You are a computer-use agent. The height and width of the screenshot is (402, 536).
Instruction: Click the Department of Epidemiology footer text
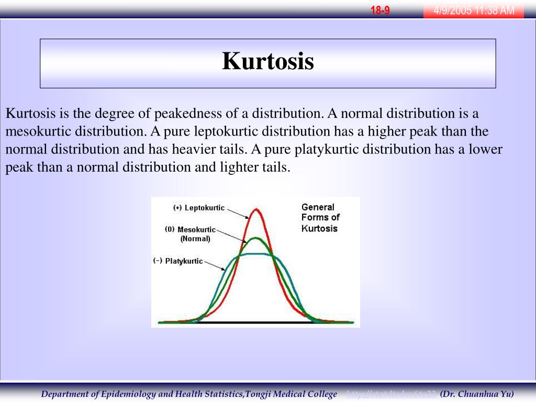tap(189, 394)
